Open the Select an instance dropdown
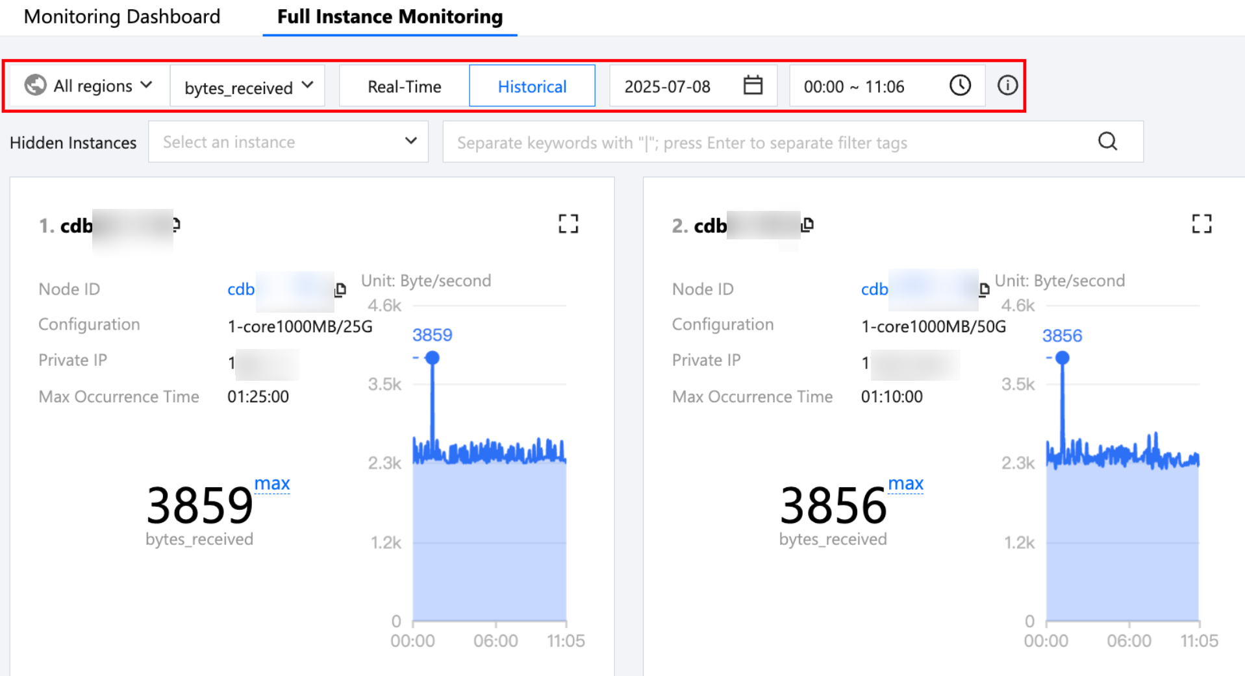Viewport: 1245px width, 676px height. pyautogui.click(x=288, y=142)
